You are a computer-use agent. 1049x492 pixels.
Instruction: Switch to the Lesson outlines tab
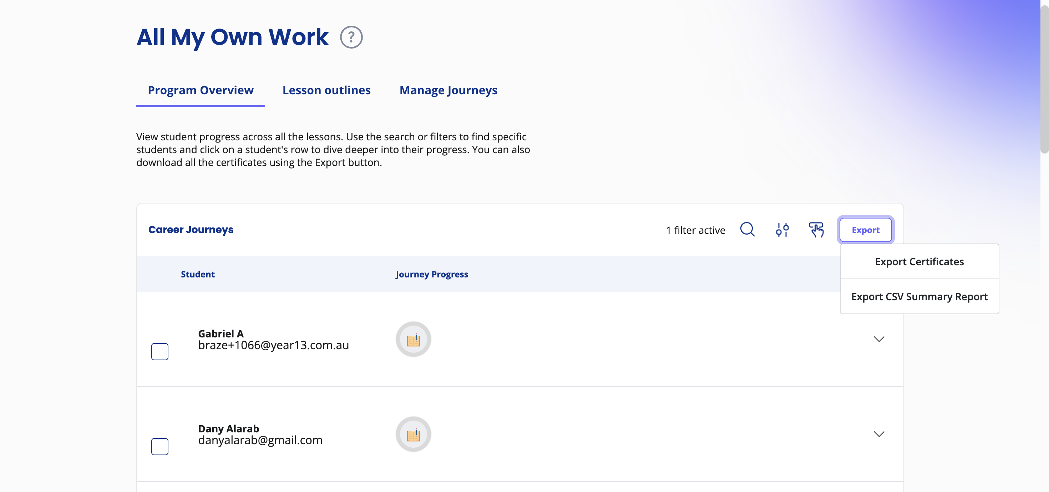point(326,90)
